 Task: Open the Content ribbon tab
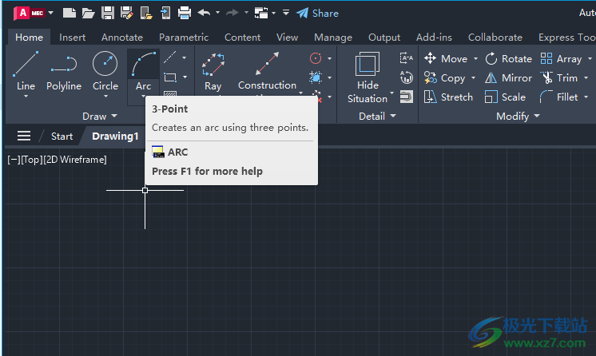[243, 38]
